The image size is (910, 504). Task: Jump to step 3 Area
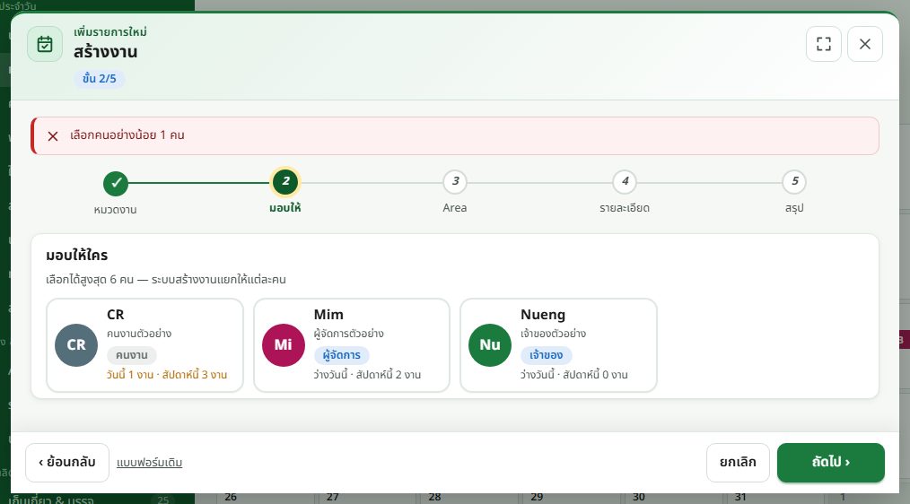click(x=456, y=182)
